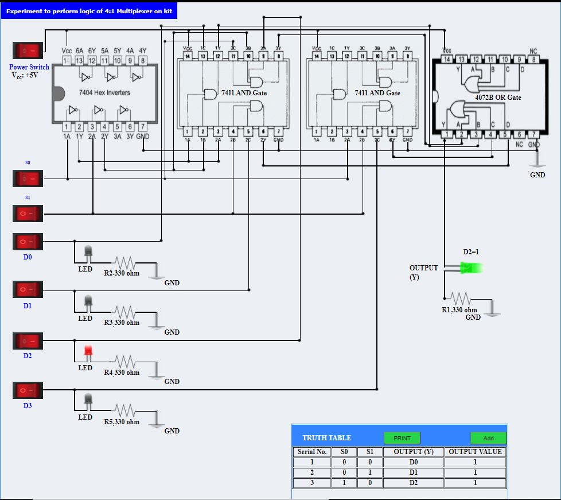
Task: Turn on the D1 input switch
Action: coord(27,289)
